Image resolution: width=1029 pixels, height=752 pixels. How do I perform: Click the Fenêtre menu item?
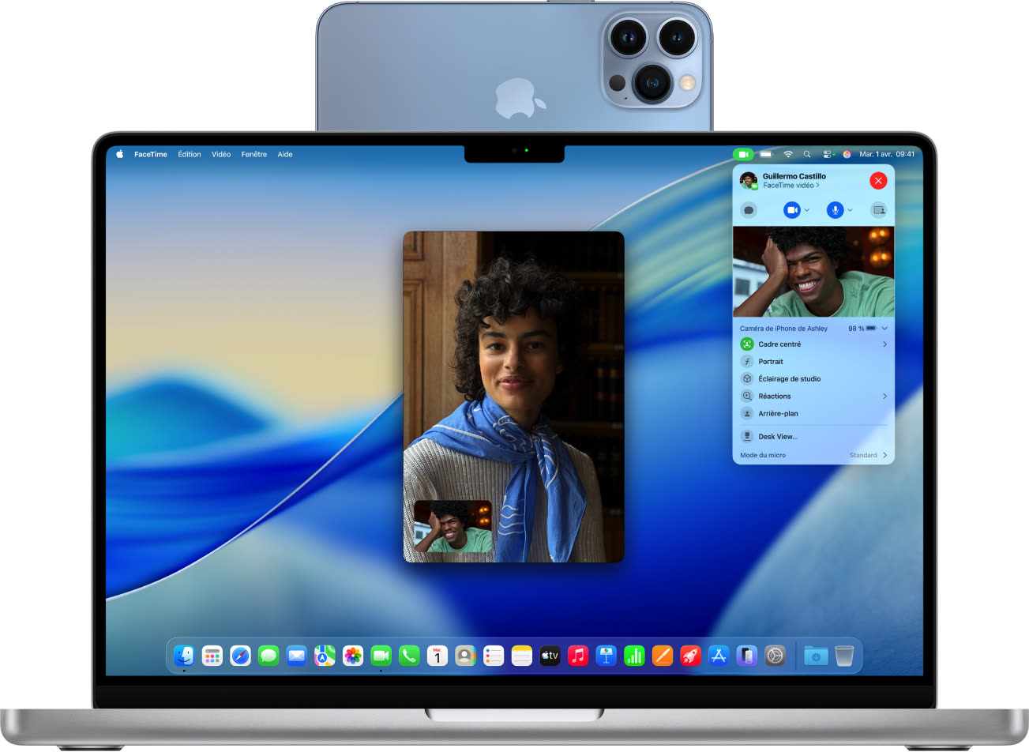253,154
